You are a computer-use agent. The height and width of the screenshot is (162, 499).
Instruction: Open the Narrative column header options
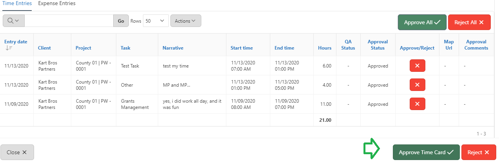pyautogui.click(x=173, y=48)
